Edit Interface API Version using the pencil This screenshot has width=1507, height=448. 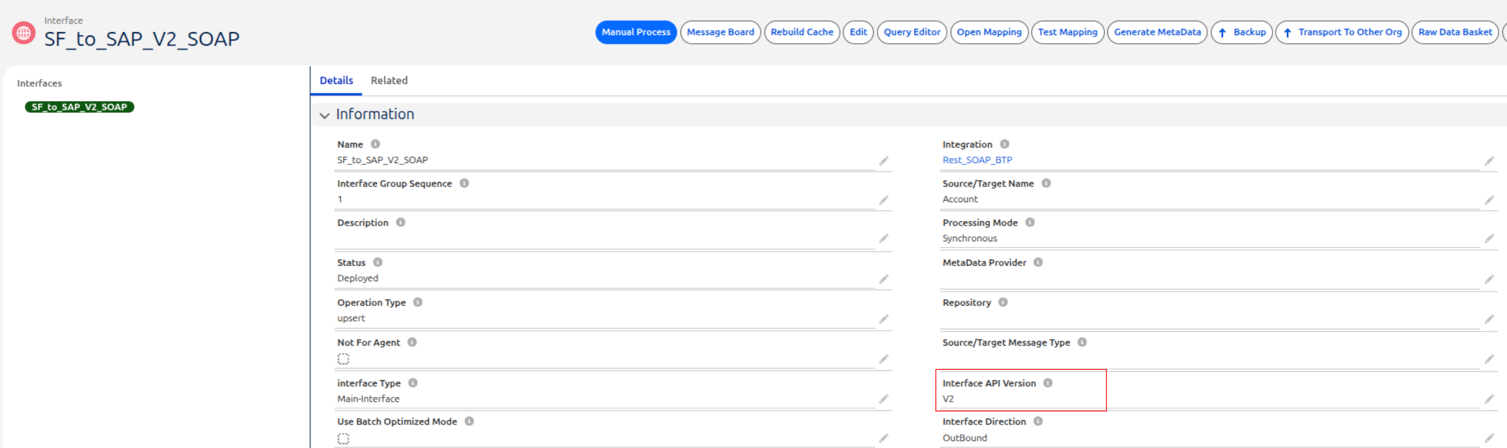[1489, 399]
